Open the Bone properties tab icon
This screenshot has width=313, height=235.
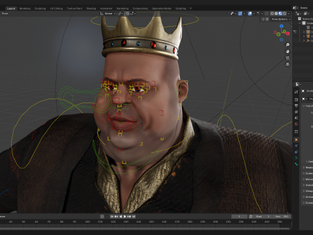click(296, 164)
